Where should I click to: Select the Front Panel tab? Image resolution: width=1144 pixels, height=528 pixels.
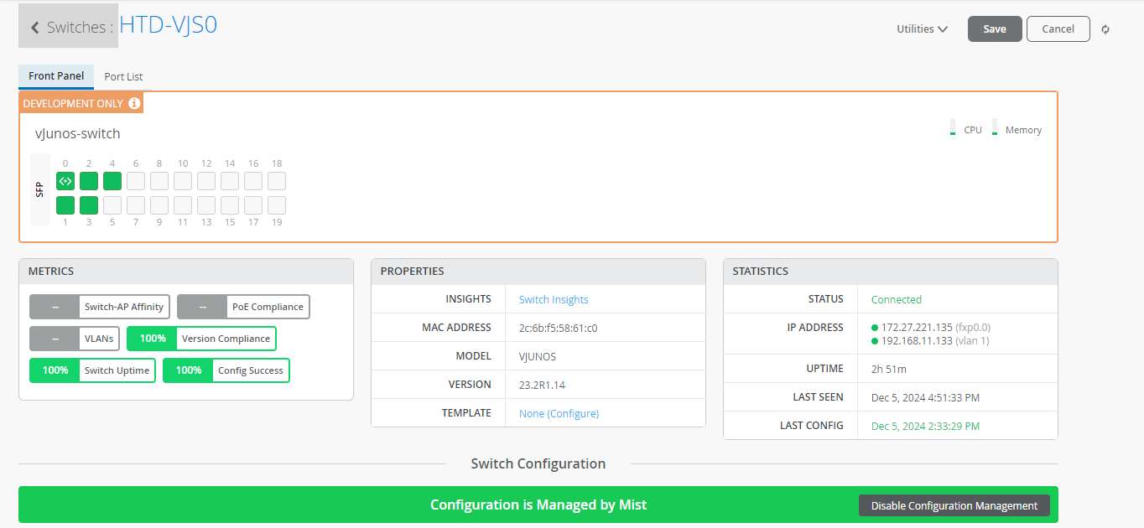point(56,76)
